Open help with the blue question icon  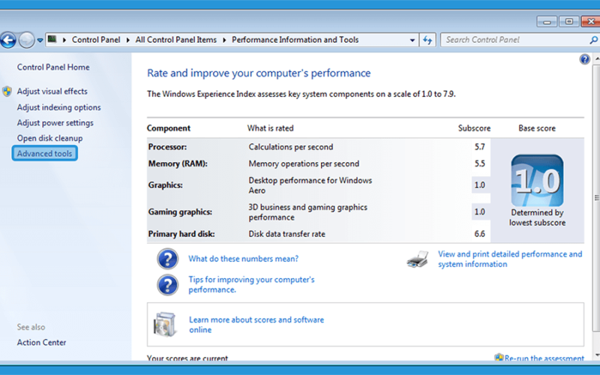pos(584,59)
